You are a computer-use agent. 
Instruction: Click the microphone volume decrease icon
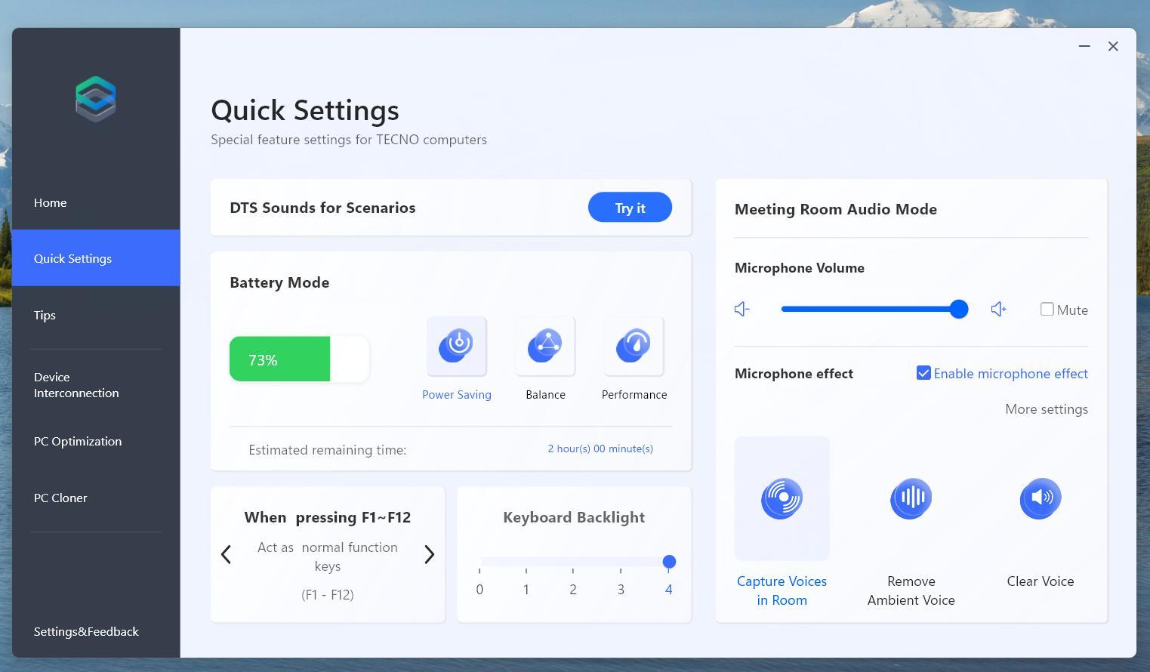click(x=741, y=310)
